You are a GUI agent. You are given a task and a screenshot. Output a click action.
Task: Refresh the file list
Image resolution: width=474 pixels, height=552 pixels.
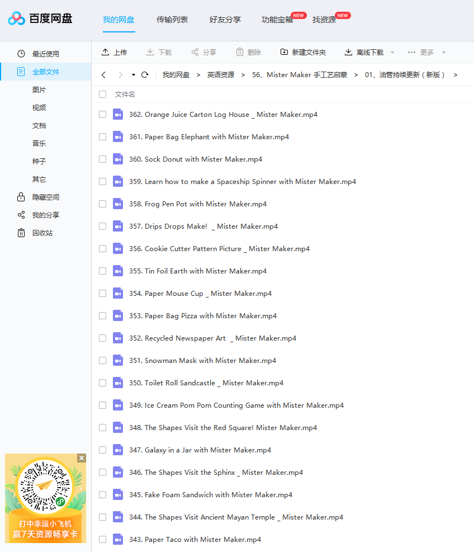click(x=145, y=74)
